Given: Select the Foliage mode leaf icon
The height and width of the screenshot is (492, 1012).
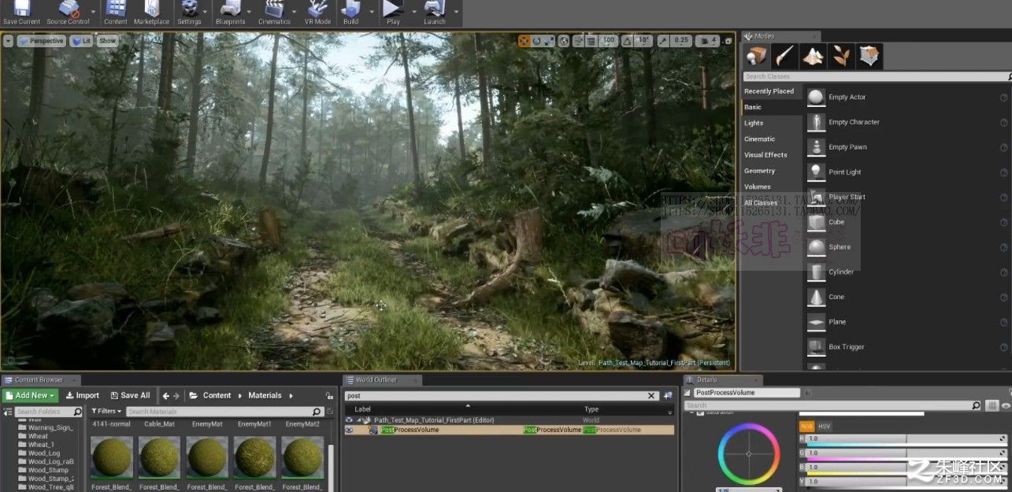Looking at the screenshot, I should point(841,56).
